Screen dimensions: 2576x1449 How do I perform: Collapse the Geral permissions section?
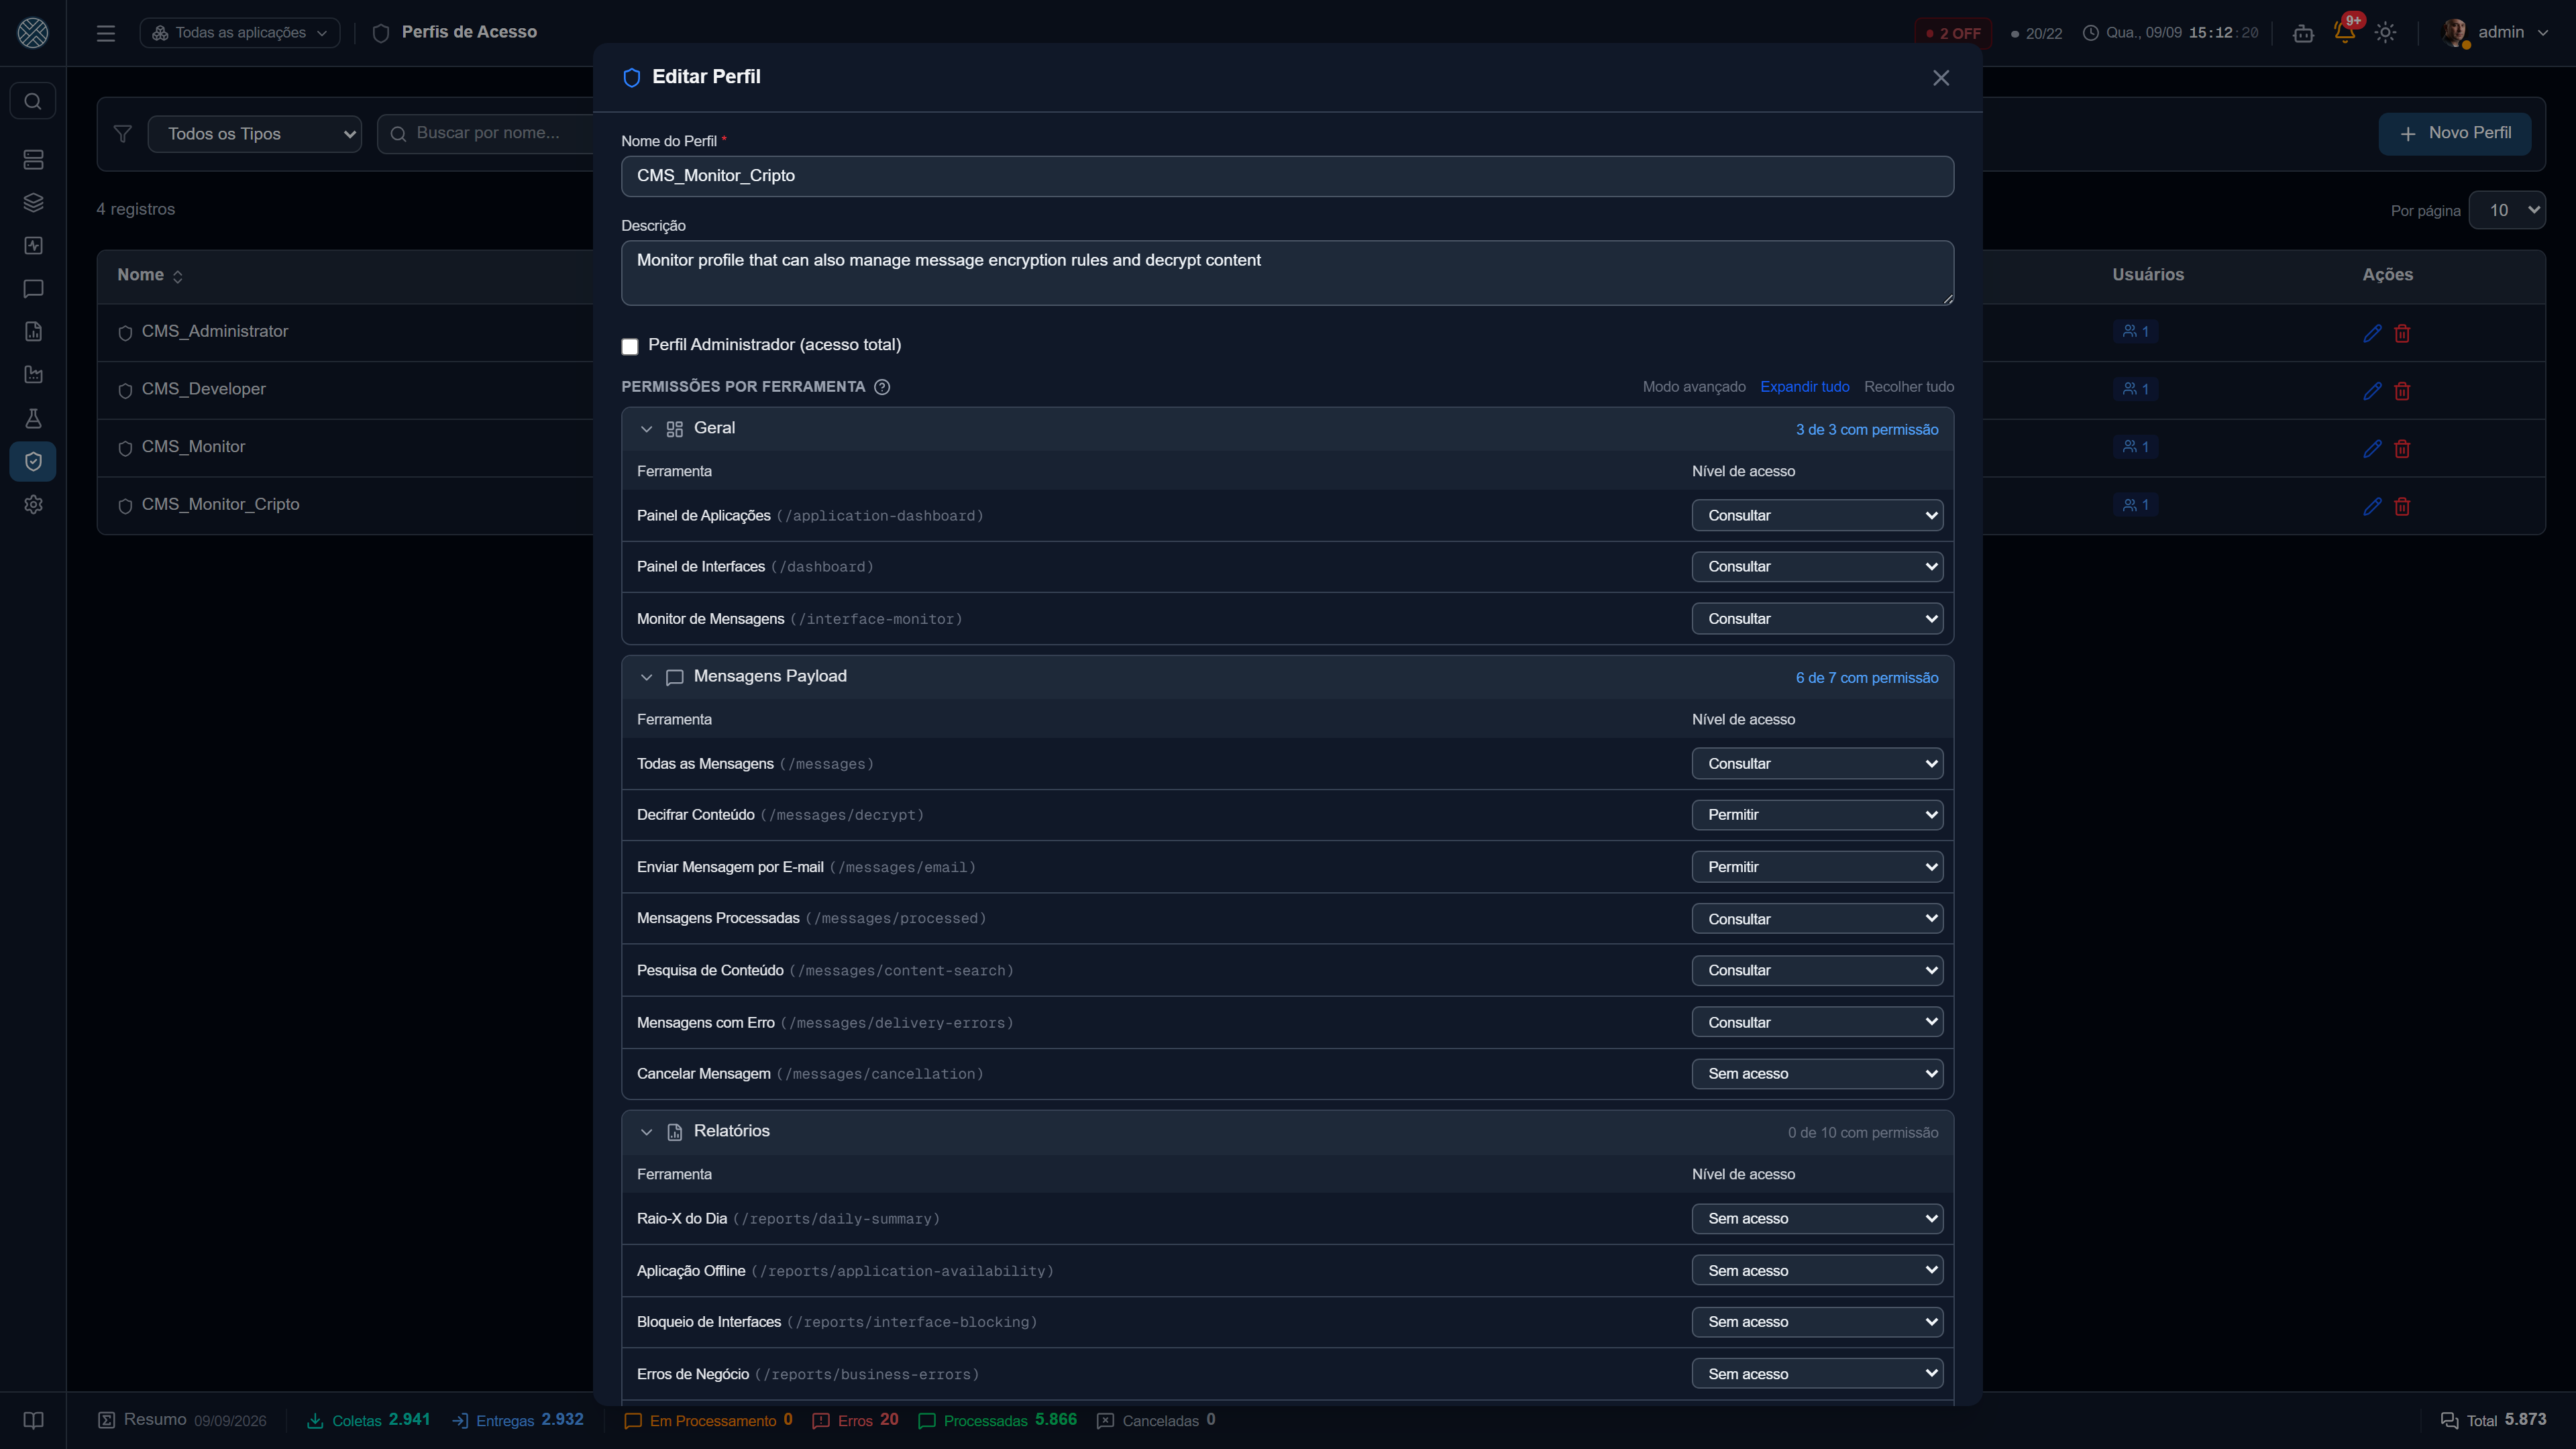(x=647, y=429)
